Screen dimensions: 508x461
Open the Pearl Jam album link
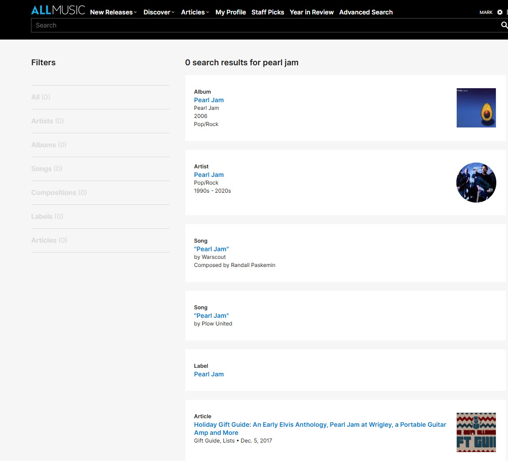[209, 100]
